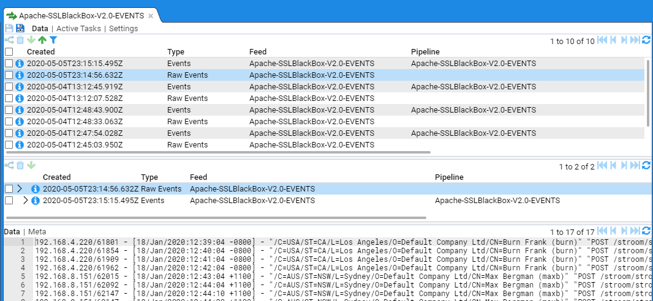The image size is (653, 301).
Task: Refresh the data viewer (1 to 17 of 17)
Action: coord(646,231)
